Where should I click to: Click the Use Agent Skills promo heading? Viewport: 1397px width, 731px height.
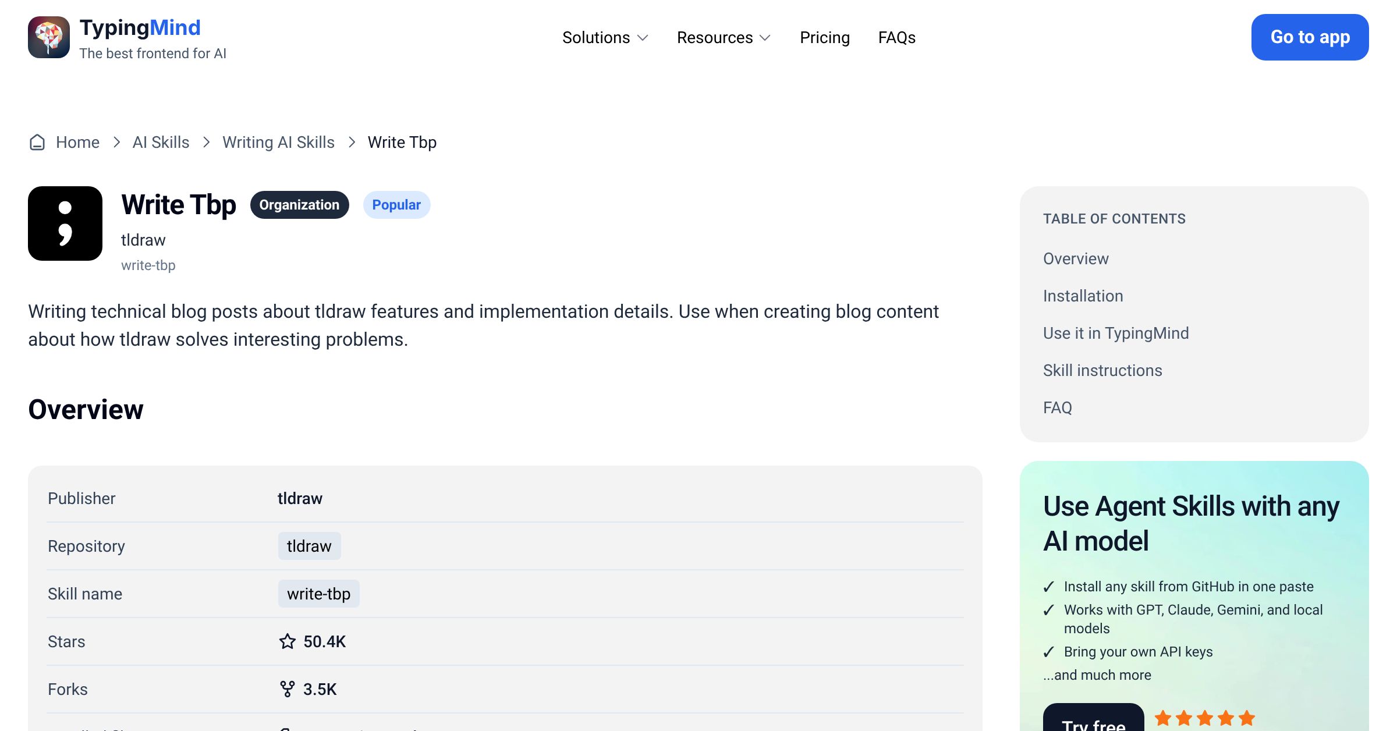[x=1191, y=523]
